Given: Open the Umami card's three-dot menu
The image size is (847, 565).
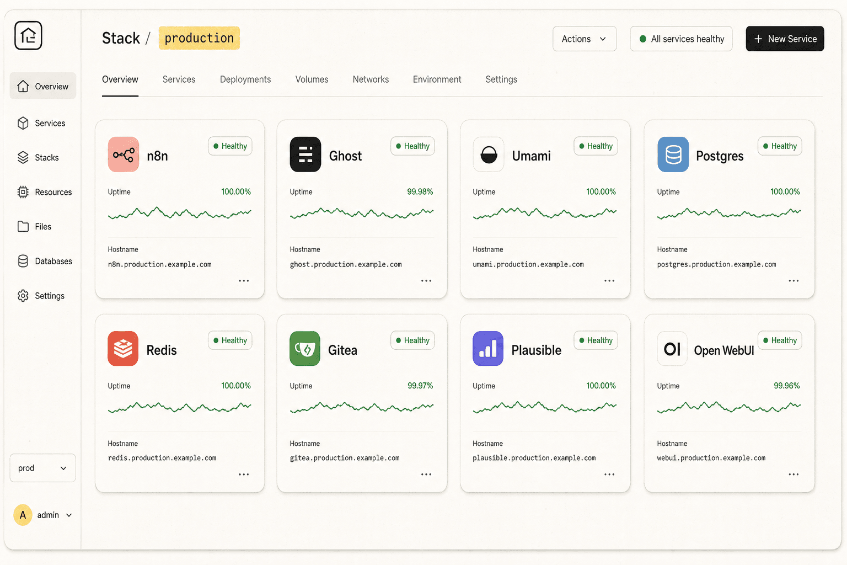Looking at the screenshot, I should coord(609,281).
